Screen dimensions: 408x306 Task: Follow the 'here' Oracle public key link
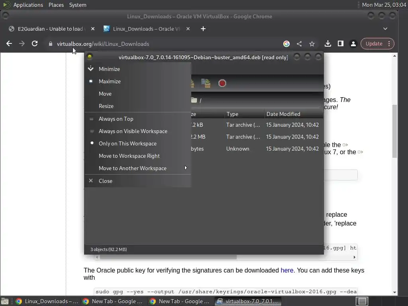coord(287,271)
